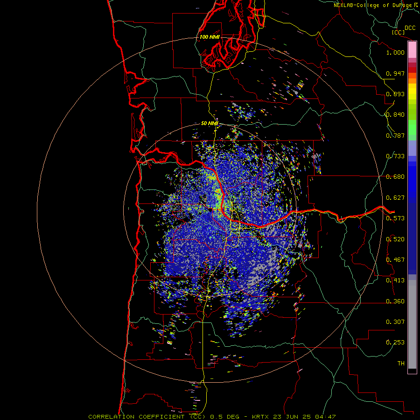Click the DCC product label
420x420 pixels.
410,28
